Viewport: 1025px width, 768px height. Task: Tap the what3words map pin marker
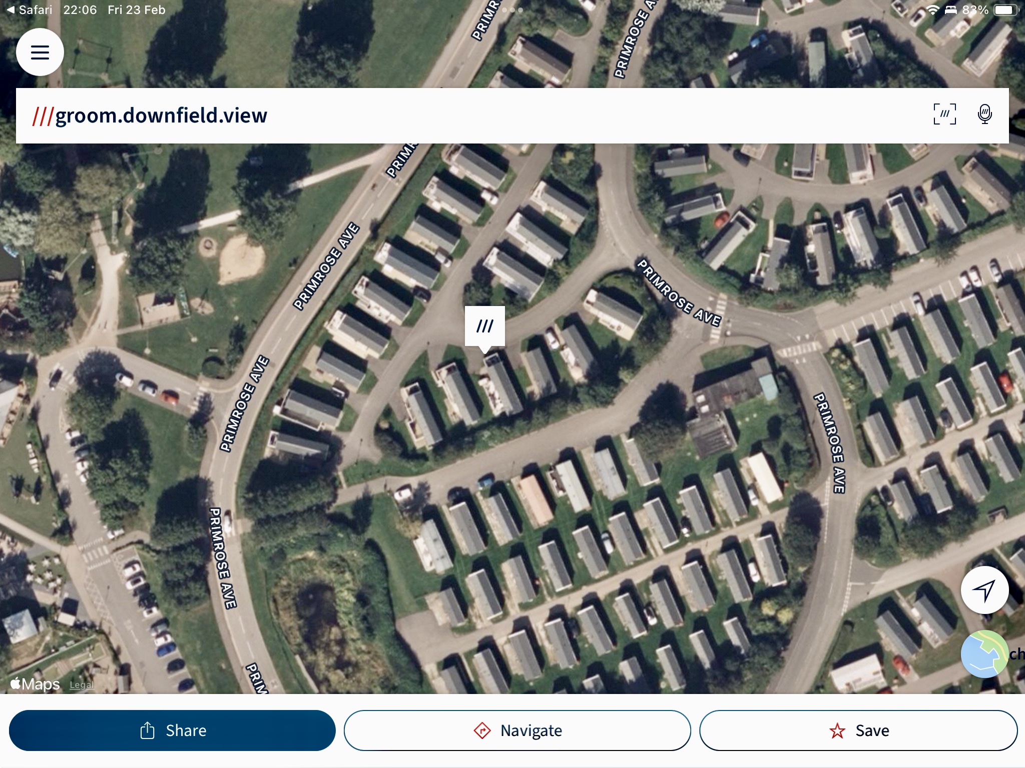tap(484, 328)
